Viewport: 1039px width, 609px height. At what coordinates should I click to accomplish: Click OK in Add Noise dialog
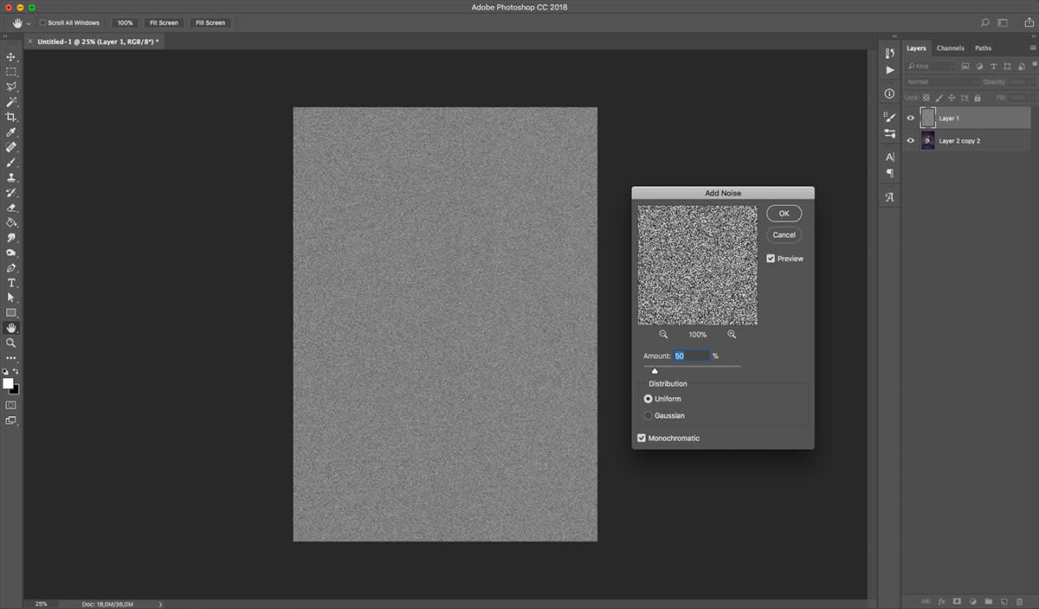pyautogui.click(x=784, y=214)
